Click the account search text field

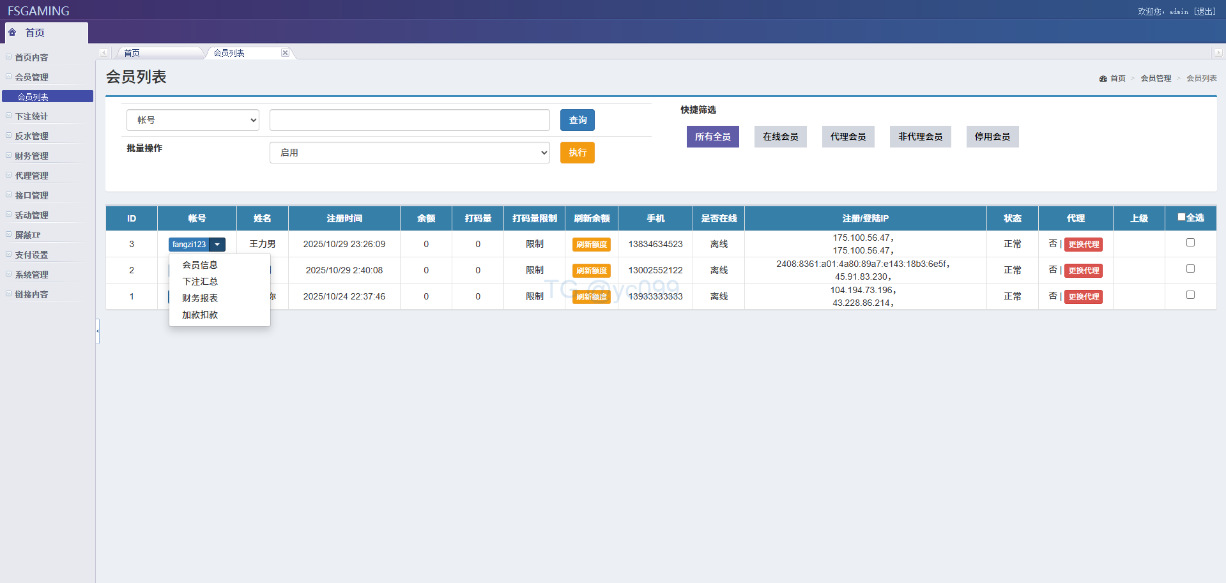(410, 120)
